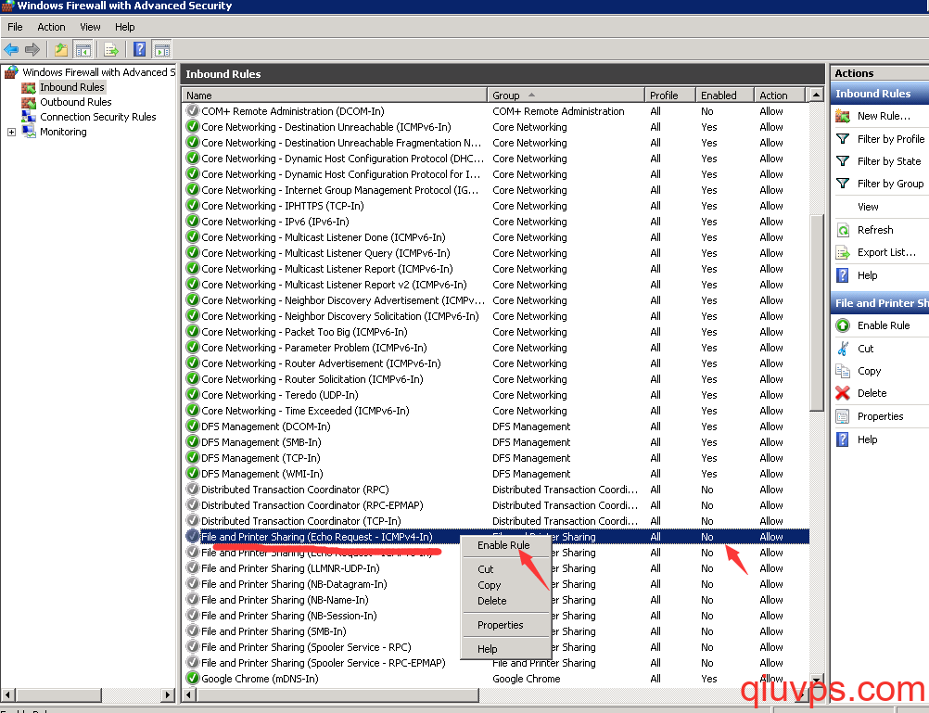Sort rules by the Profile column header
Screen dimensions: 929x713
tap(670, 95)
